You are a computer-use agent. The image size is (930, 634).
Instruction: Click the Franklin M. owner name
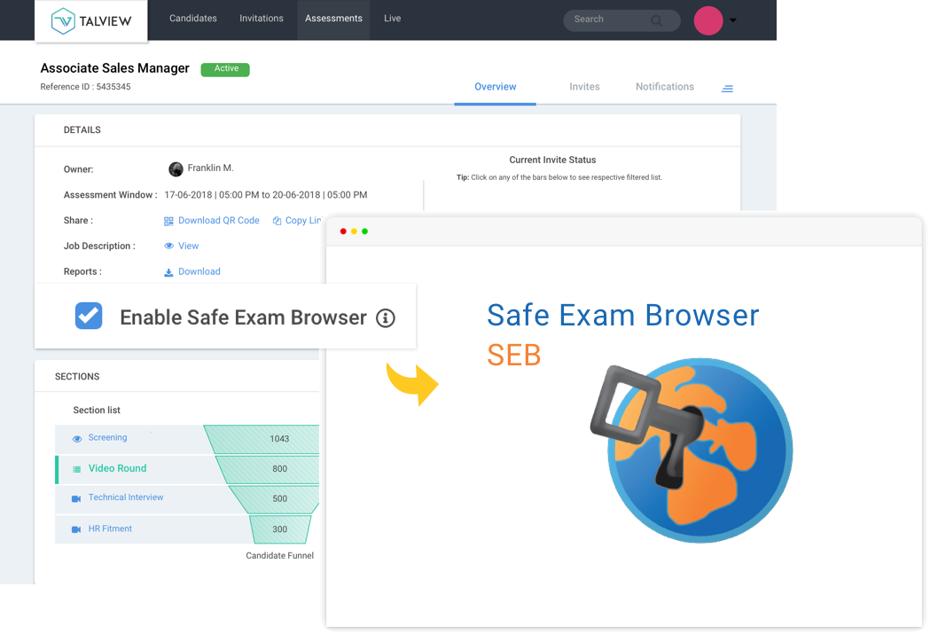click(x=210, y=168)
